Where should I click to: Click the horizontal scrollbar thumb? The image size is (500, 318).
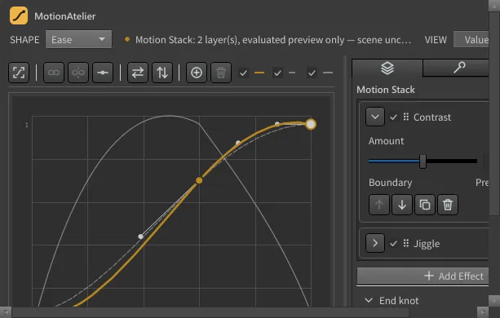click(x=210, y=312)
